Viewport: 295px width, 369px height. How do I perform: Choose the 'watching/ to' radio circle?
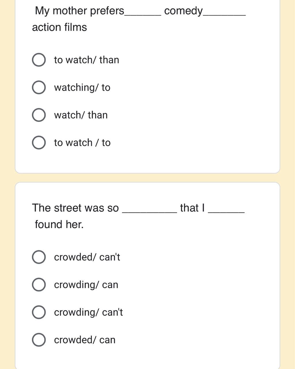[x=39, y=88]
